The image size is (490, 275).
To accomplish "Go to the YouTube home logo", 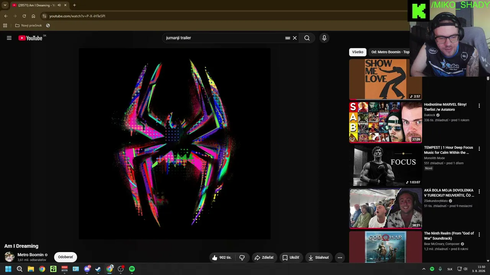I will click(x=30, y=38).
